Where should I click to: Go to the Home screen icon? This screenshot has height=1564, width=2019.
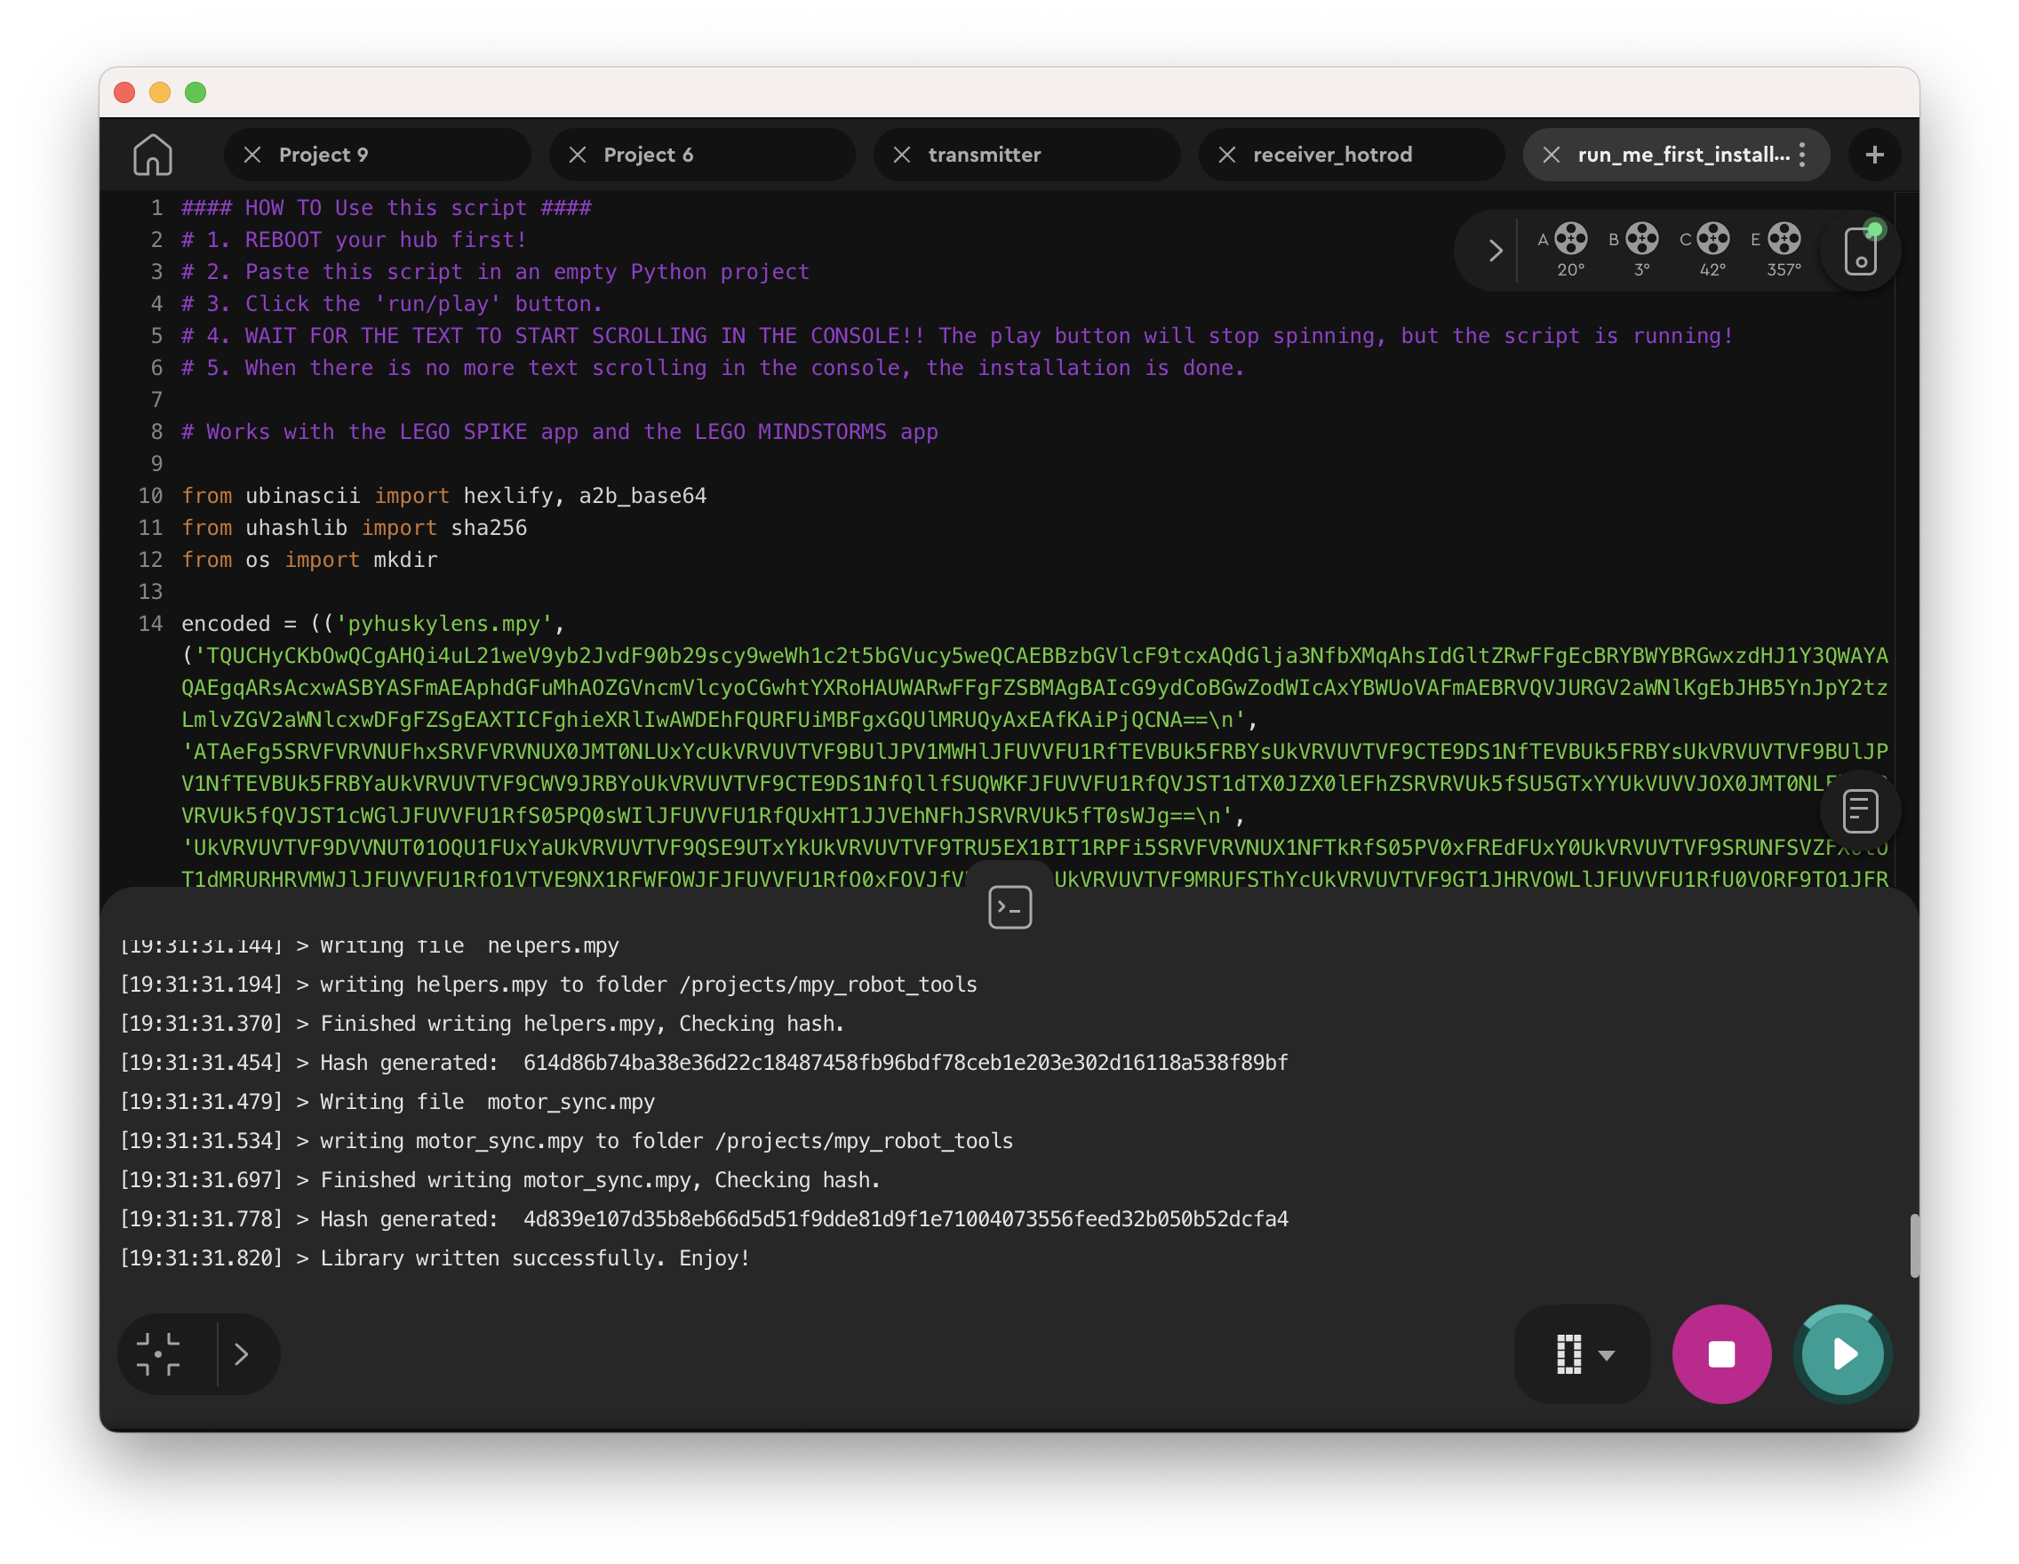pyautogui.click(x=153, y=155)
